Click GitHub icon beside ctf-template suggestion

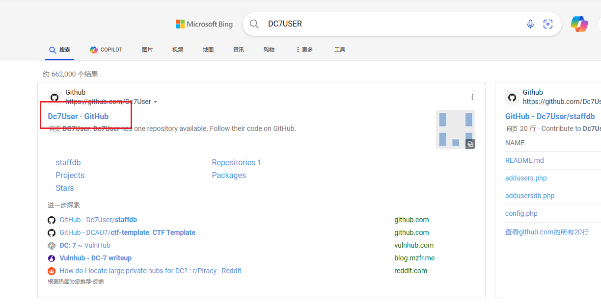(52, 232)
